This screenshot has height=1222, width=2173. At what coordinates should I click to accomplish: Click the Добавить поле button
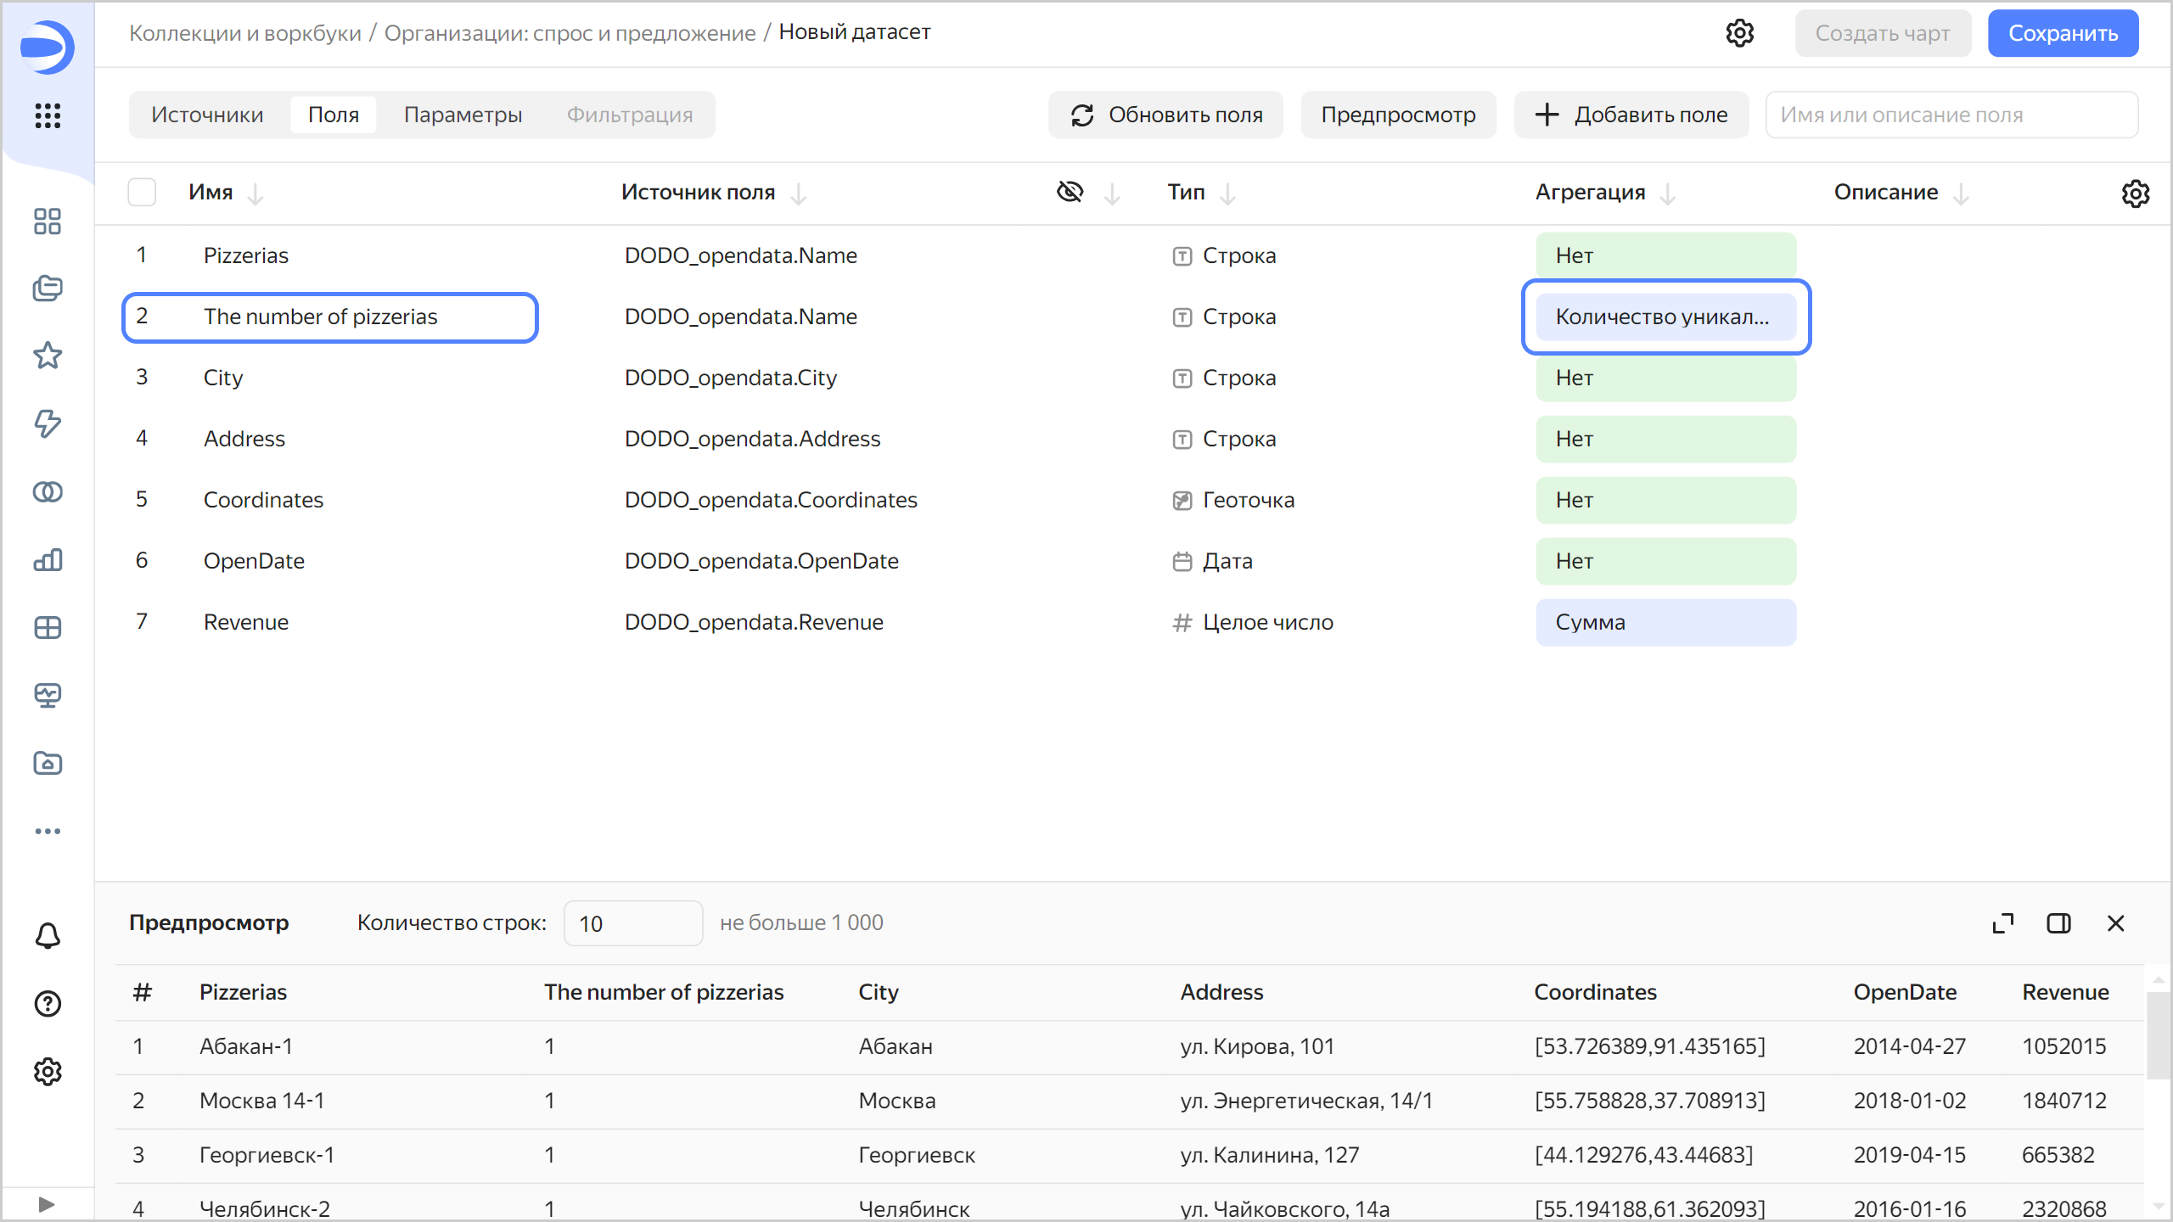pos(1631,115)
